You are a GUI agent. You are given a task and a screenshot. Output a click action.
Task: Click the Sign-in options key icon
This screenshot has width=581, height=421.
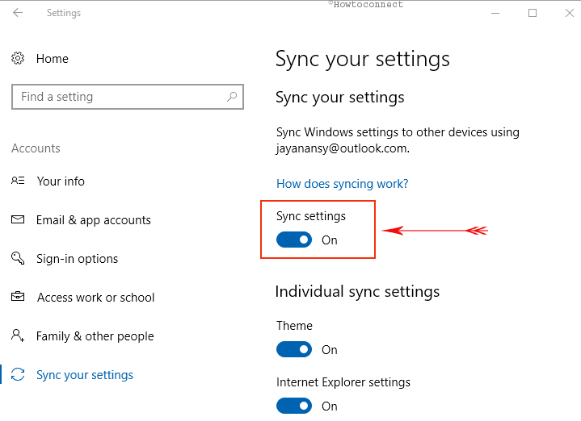[18, 259]
